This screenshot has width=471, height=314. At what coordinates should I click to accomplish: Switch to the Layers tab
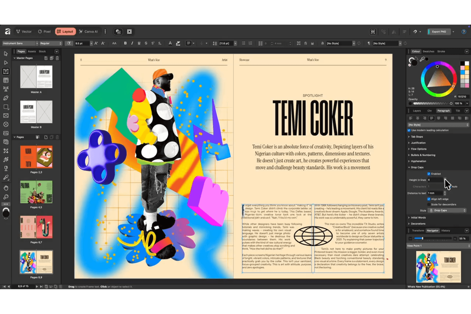click(417, 111)
